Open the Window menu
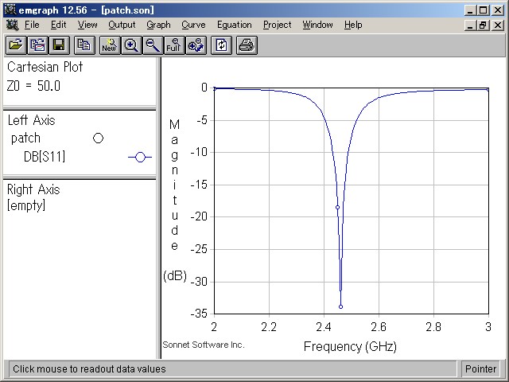This screenshot has width=509, height=382. point(317,25)
